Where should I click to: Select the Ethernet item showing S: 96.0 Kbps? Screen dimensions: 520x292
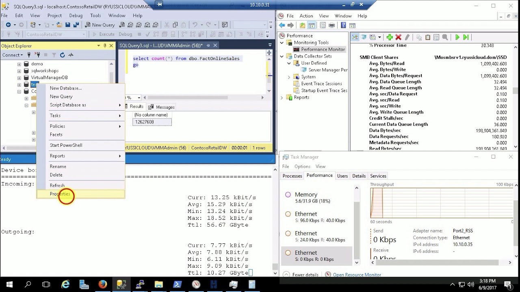point(317,217)
